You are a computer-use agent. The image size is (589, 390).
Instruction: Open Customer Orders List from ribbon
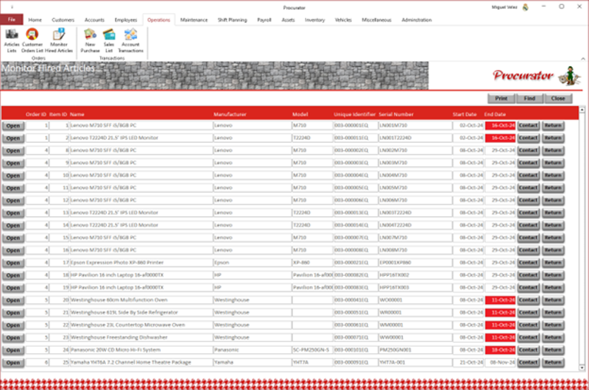pyautogui.click(x=32, y=40)
